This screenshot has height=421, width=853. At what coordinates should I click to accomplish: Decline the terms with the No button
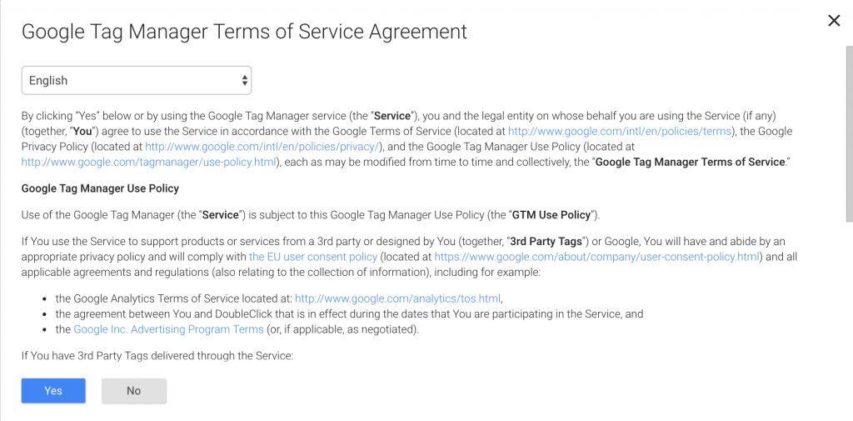[x=134, y=390]
